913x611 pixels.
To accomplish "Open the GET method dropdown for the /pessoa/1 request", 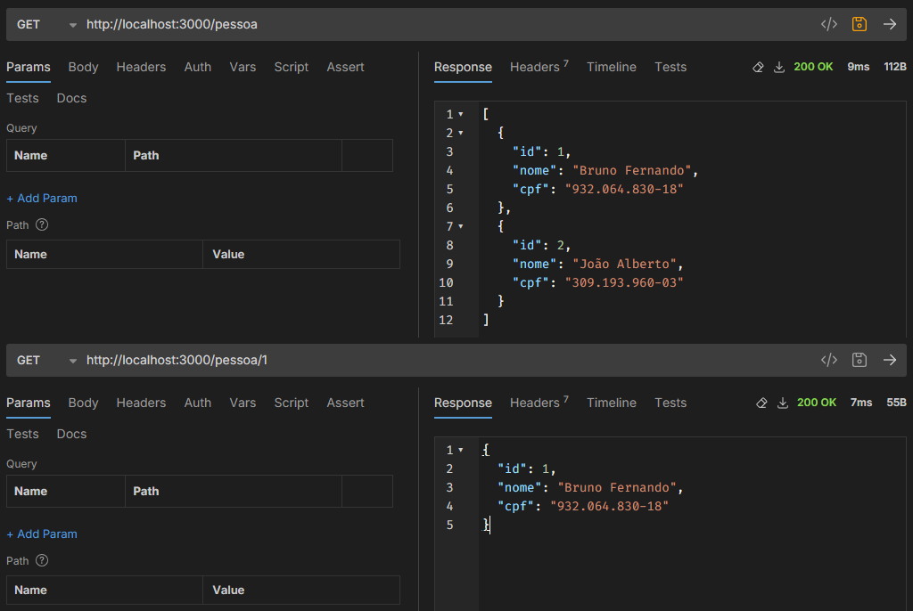I will click(73, 361).
